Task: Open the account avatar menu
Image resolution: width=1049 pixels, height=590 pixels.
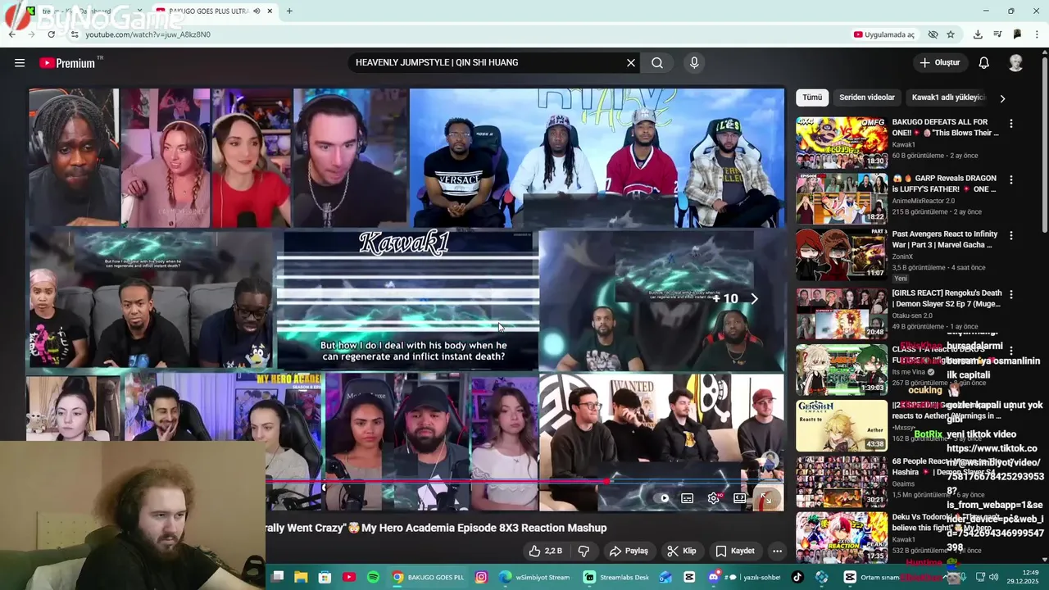Action: pos(1016,63)
